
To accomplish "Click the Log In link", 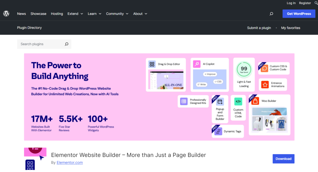I will pyautogui.click(x=291, y=3).
